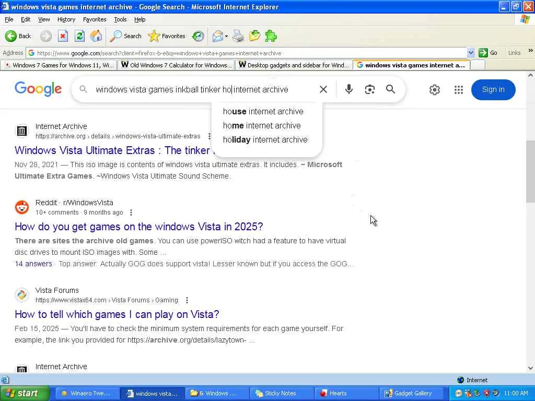Screen dimensions: 535x401
Task: Open 'How do you get games on the windows Vista' link
Action: point(139,227)
